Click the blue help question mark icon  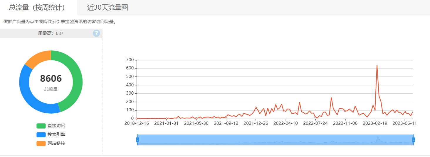coord(96,33)
